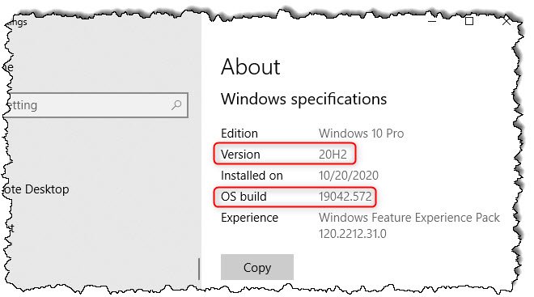Click the Copy button
Screen dimensions: 534x297
(x=257, y=267)
